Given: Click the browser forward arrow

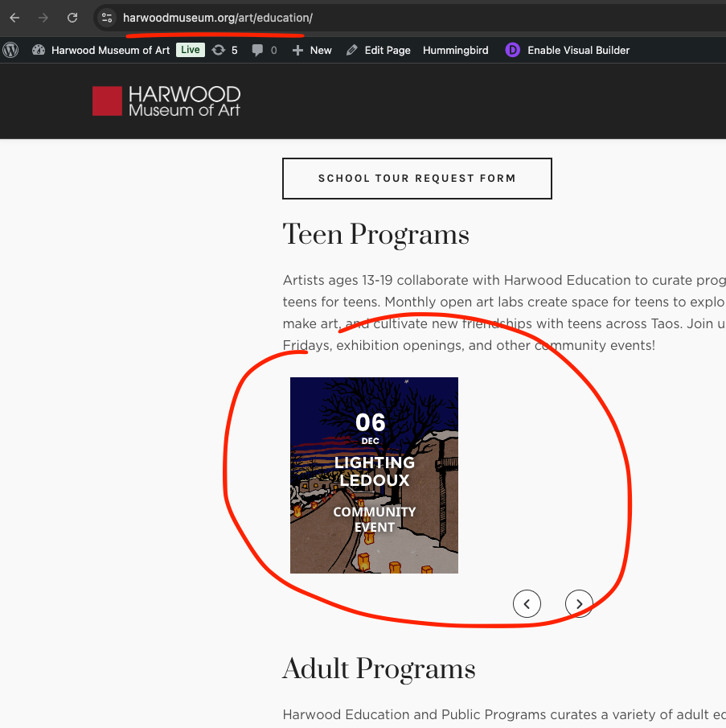Looking at the screenshot, I should tap(43, 18).
